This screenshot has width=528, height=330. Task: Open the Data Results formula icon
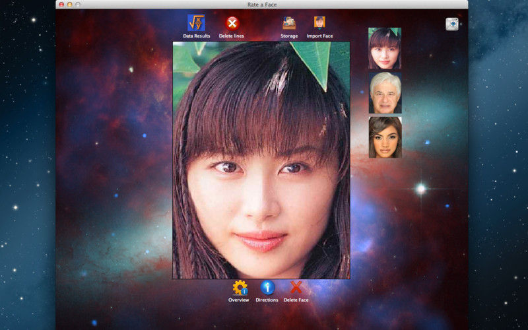click(196, 23)
